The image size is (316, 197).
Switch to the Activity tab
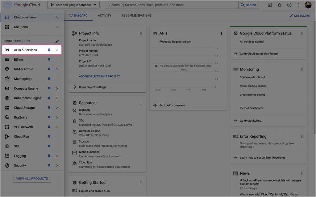[x=104, y=16]
